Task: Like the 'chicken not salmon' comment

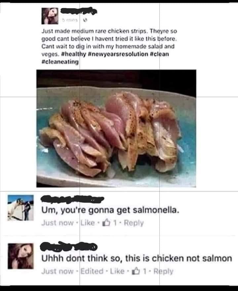Action: 117,271
